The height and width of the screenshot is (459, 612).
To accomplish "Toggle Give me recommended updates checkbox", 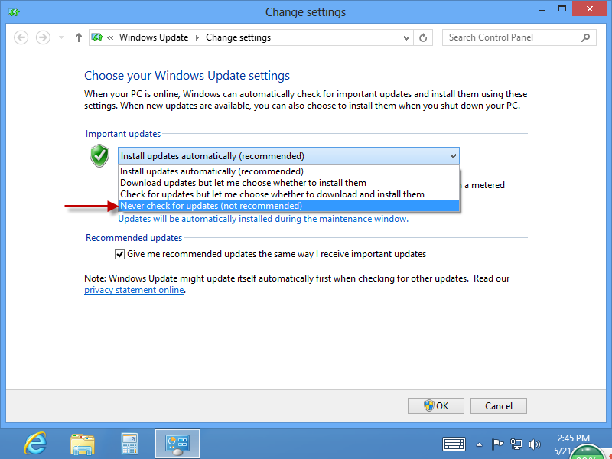I will (119, 255).
